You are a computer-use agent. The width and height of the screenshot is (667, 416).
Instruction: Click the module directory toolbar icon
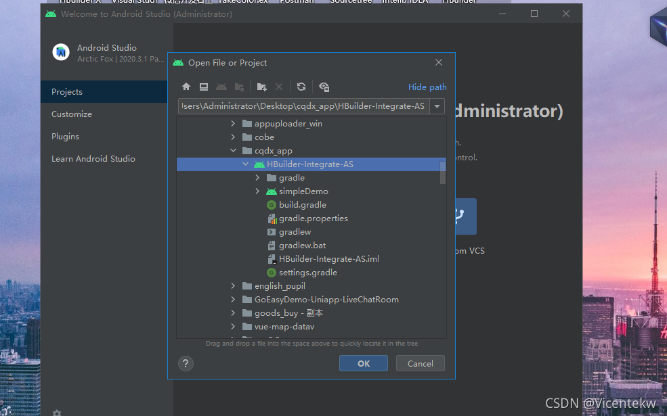click(239, 87)
